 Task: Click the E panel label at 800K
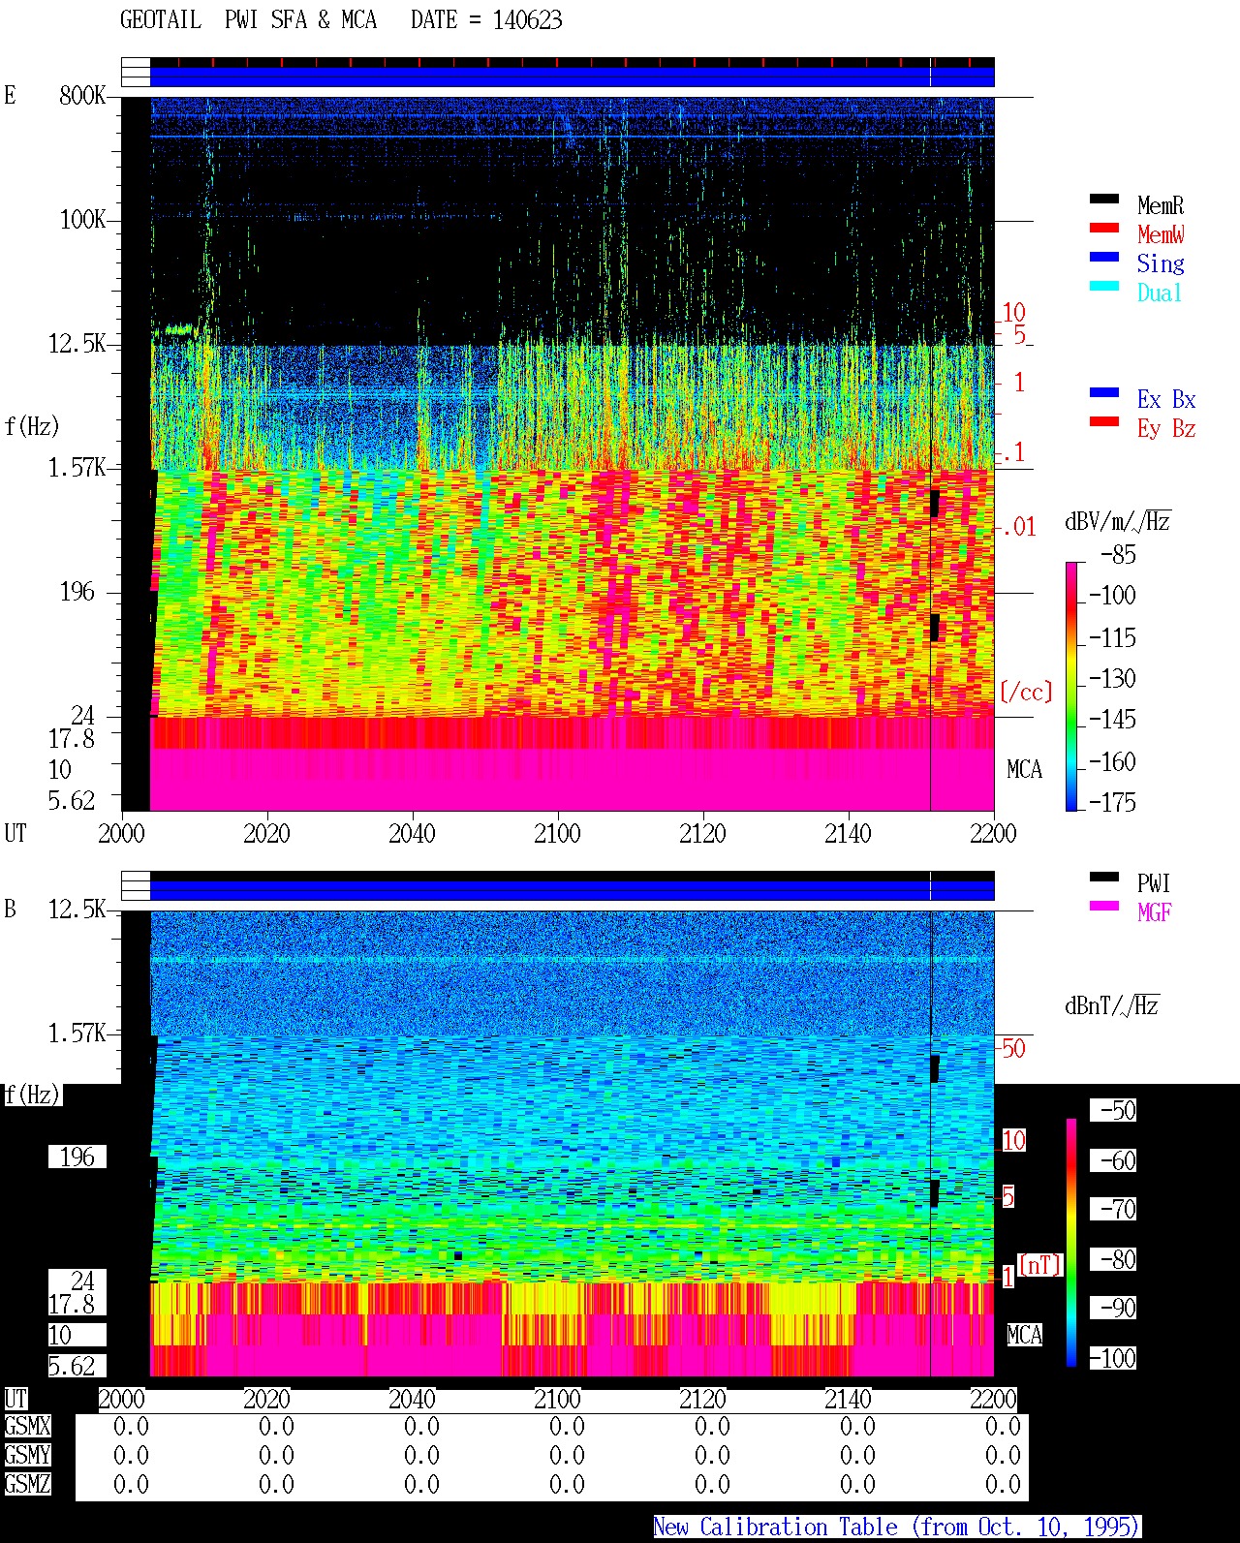[10, 95]
